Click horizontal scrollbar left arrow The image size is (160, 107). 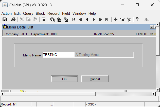(x=2, y=94)
